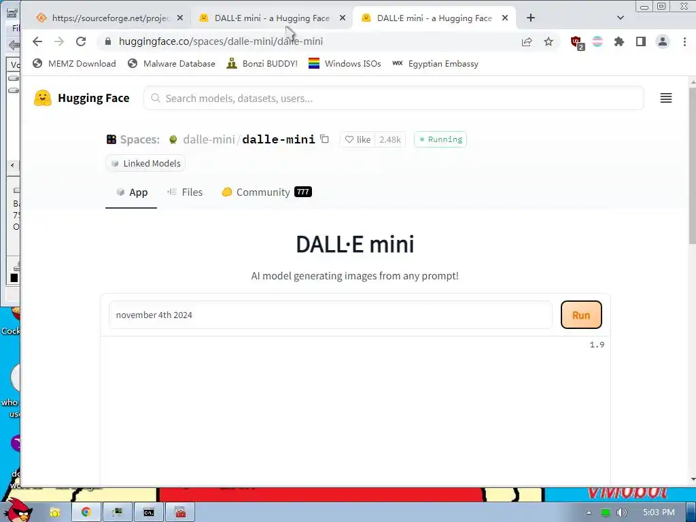Click the Spaces link
The width and height of the screenshot is (696, 522).
pos(133,139)
